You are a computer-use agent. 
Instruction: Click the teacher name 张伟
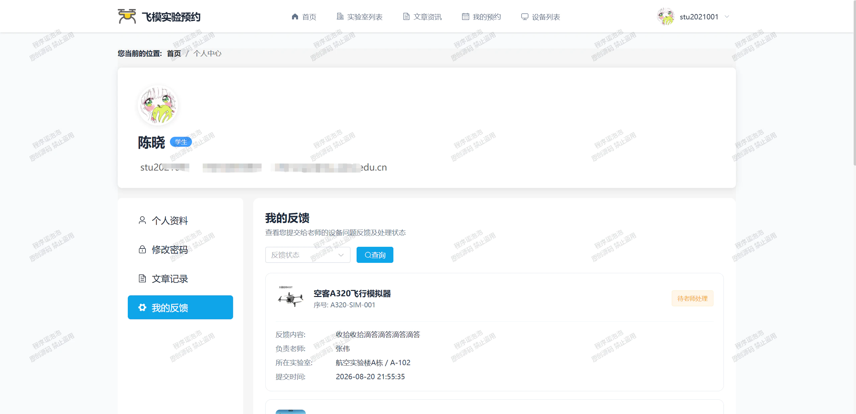(x=343, y=348)
